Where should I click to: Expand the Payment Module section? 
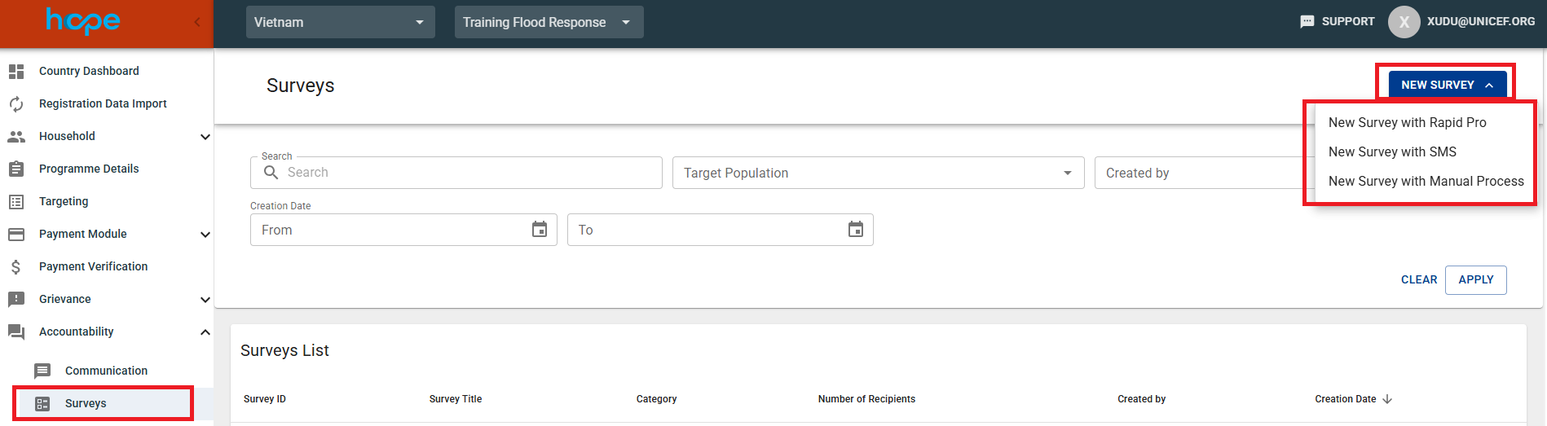click(x=205, y=235)
